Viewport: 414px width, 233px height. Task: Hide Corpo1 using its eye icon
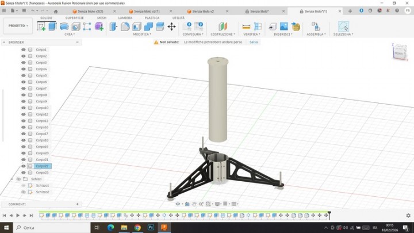pos(24,49)
